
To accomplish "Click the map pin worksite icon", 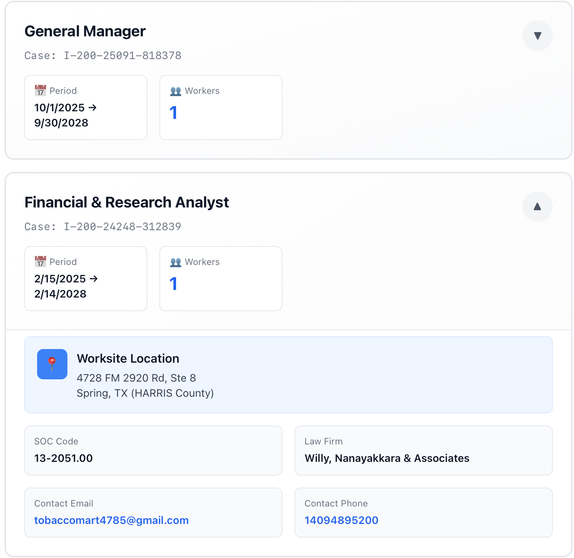I will point(52,364).
